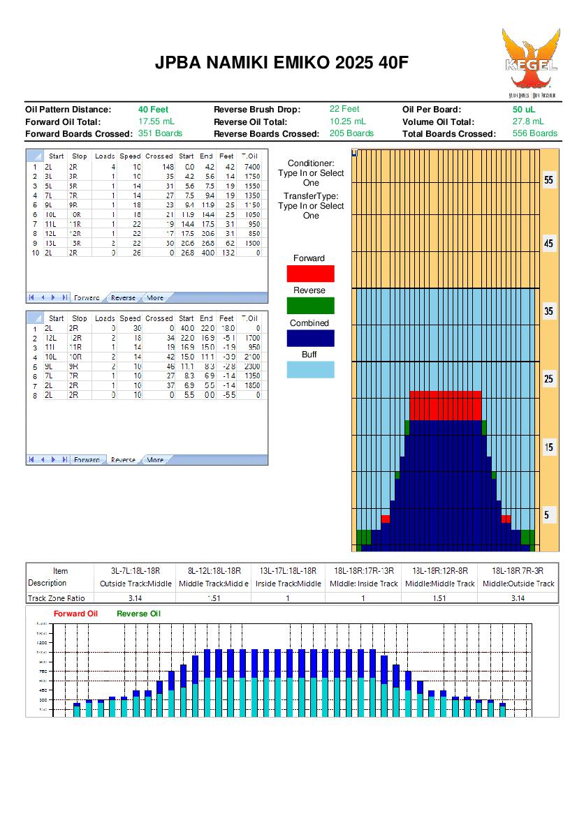Click the '205 Boards' reverse boards crossed value
The image size is (577, 816).
pyautogui.click(x=351, y=133)
